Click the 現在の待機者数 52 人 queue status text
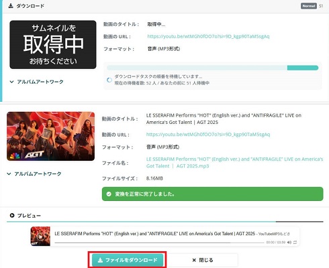The image size is (329, 268). coord(162,83)
